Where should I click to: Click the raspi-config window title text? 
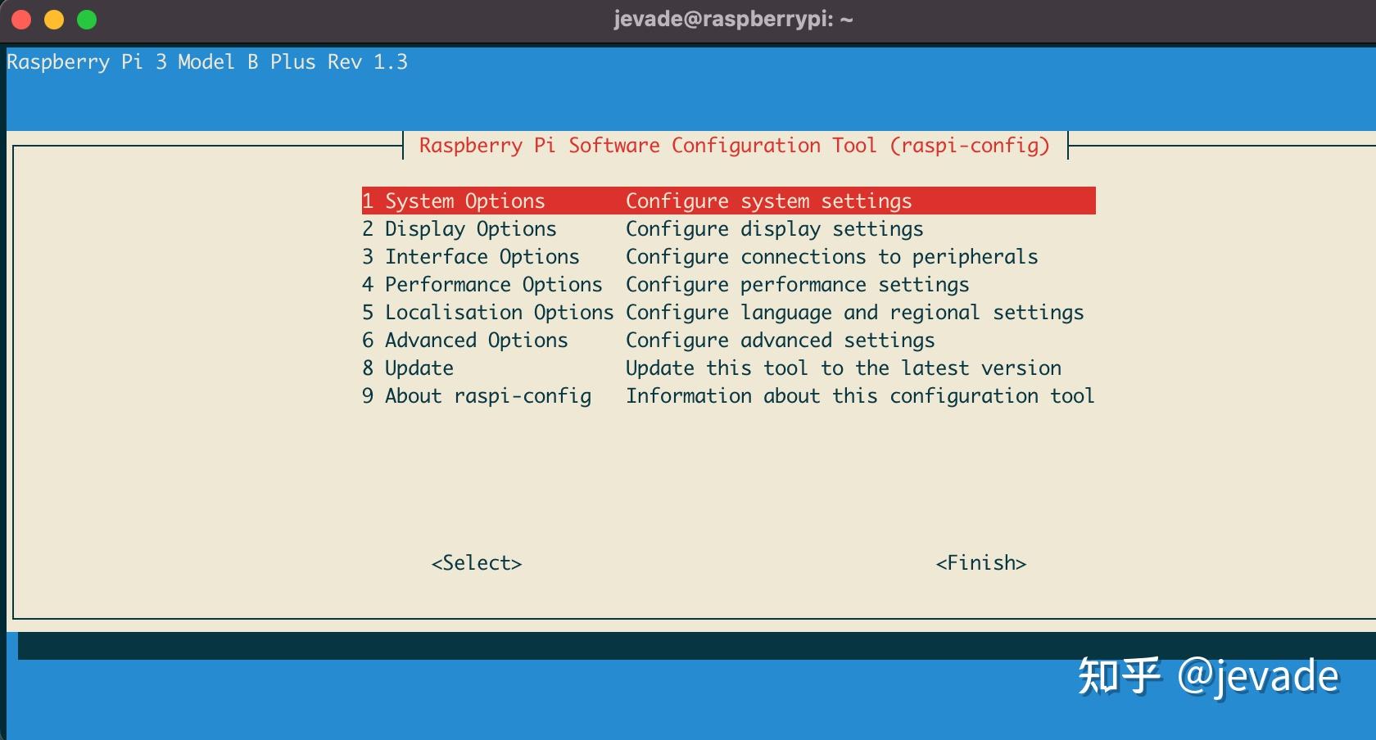[733, 145]
